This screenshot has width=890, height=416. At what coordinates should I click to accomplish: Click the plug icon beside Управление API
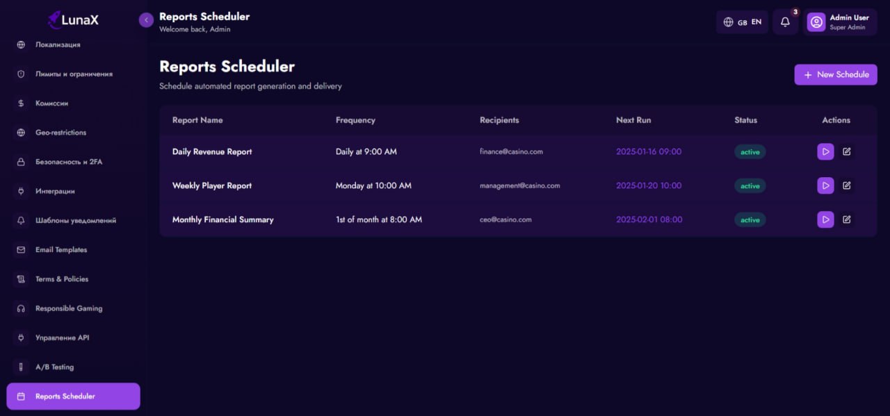[x=21, y=338]
